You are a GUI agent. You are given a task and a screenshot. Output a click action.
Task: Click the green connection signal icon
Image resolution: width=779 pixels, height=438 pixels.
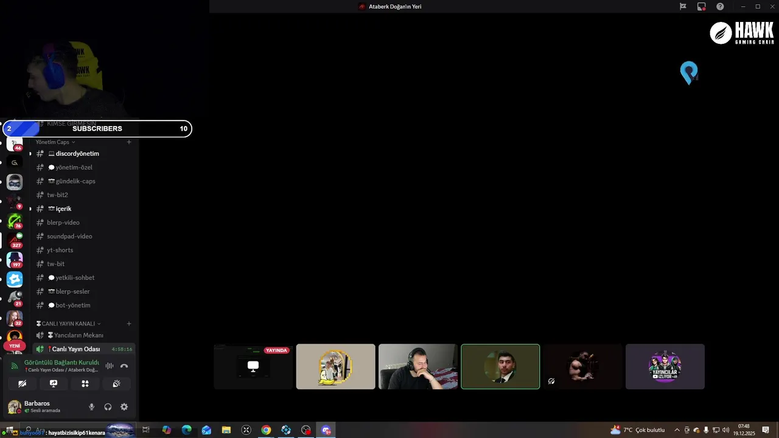coord(15,366)
